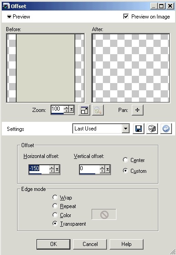Click the fit image to window icon
176x255 pixels.
pos(84,110)
